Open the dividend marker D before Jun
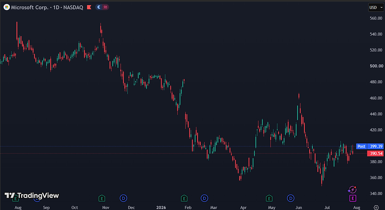The image size is (385, 210). point(290,198)
